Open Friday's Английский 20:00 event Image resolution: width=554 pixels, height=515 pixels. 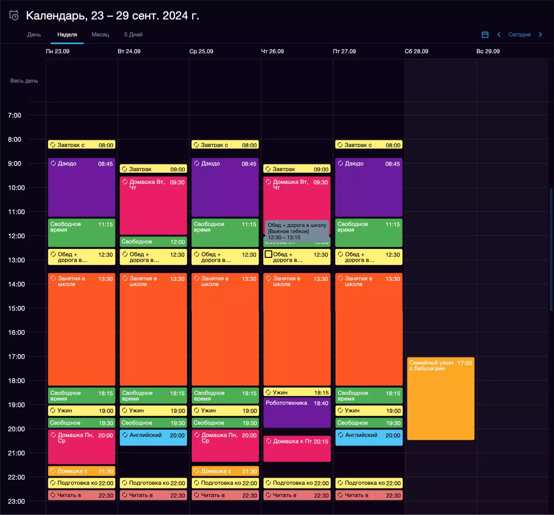tap(369, 438)
